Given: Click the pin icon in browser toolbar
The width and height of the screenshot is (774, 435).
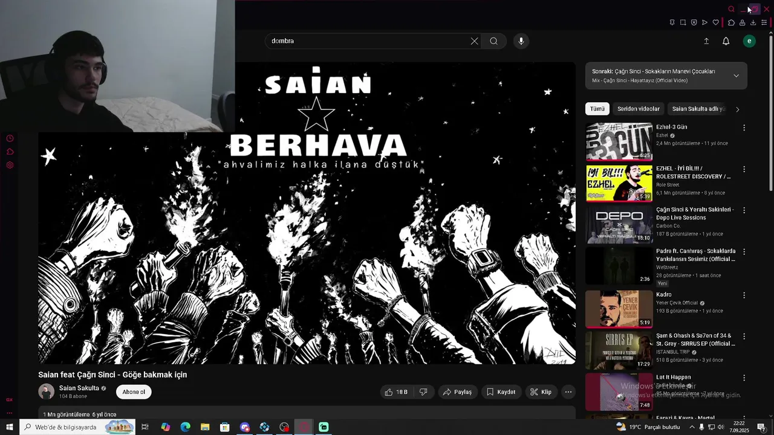Looking at the screenshot, I should 672,22.
